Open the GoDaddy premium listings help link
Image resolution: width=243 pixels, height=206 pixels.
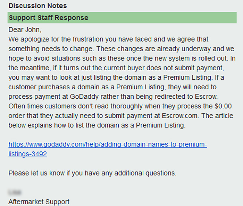pyautogui.click(x=108, y=145)
